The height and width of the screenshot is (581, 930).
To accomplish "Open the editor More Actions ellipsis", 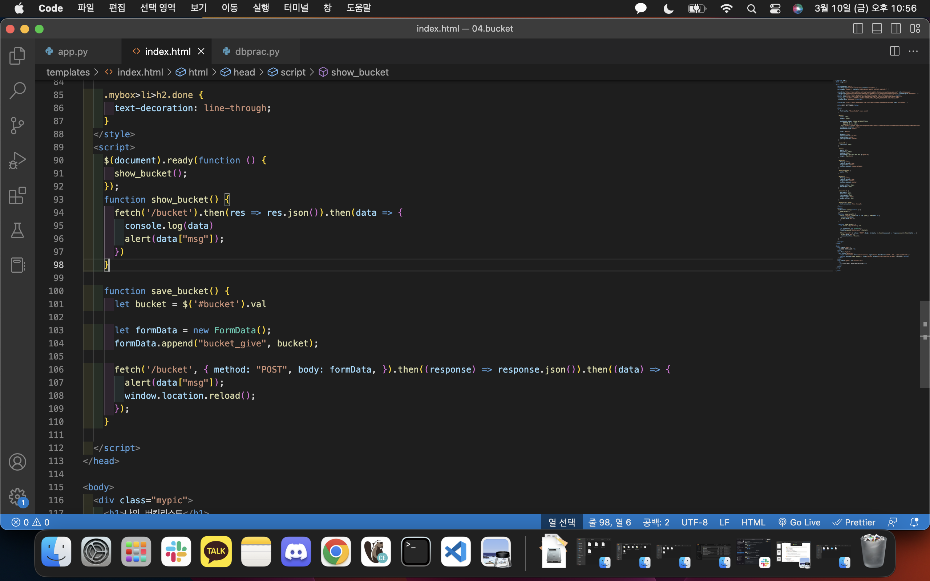I will point(913,51).
